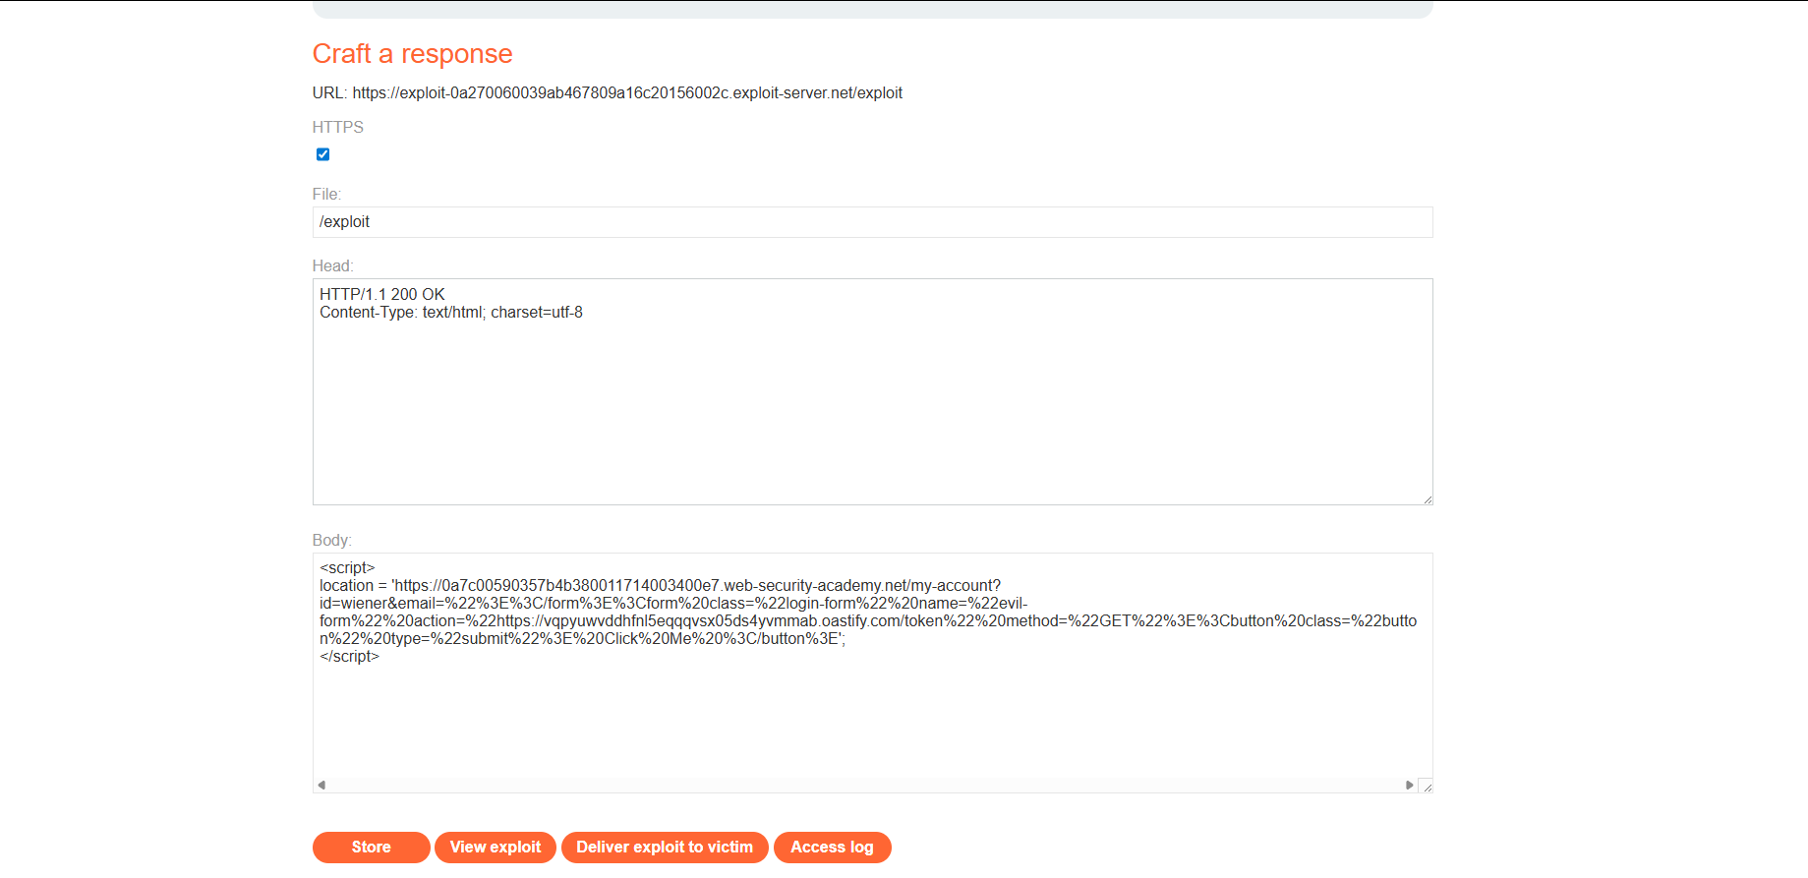This screenshot has width=1808, height=878.
Task: Click inside the Body textarea
Action: click(872, 673)
